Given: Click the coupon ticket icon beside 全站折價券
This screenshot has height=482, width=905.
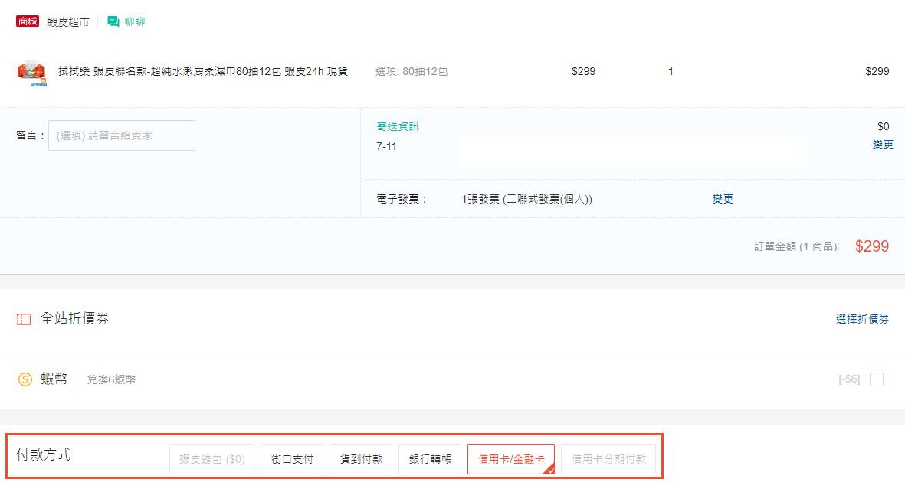Looking at the screenshot, I should pyautogui.click(x=22, y=319).
